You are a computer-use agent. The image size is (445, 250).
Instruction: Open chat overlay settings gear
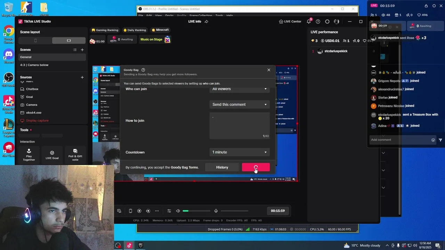tap(434, 6)
